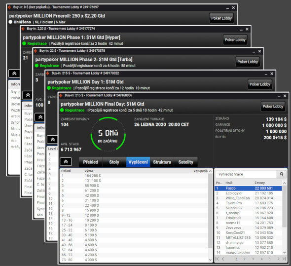
Task: Click partypoker logo icon in Final Day titlebar
Action: (x=61, y=95)
